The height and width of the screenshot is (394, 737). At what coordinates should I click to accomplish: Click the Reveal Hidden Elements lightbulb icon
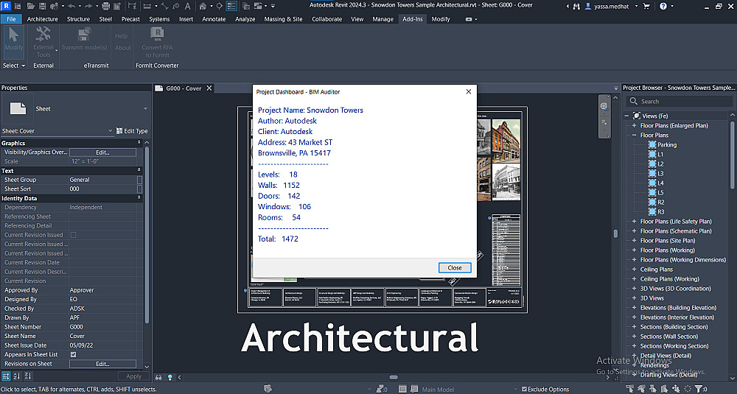[170, 377]
